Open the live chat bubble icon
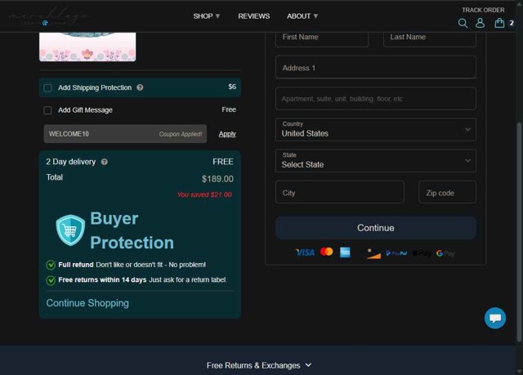Image resolution: width=523 pixels, height=375 pixels. pyautogui.click(x=495, y=318)
